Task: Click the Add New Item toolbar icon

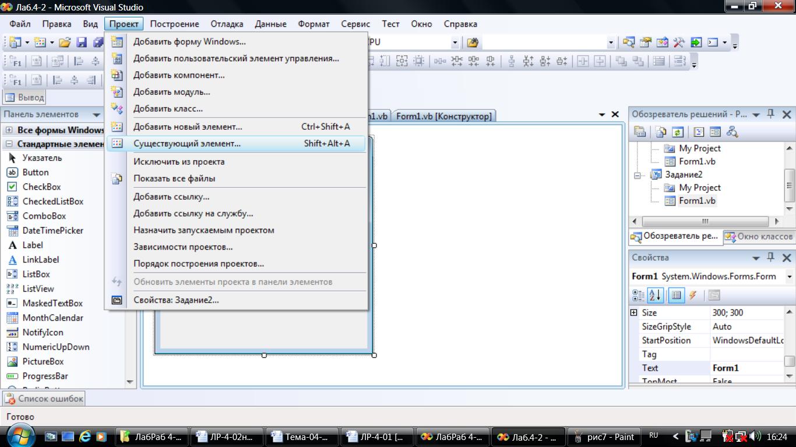Action: pos(40,42)
